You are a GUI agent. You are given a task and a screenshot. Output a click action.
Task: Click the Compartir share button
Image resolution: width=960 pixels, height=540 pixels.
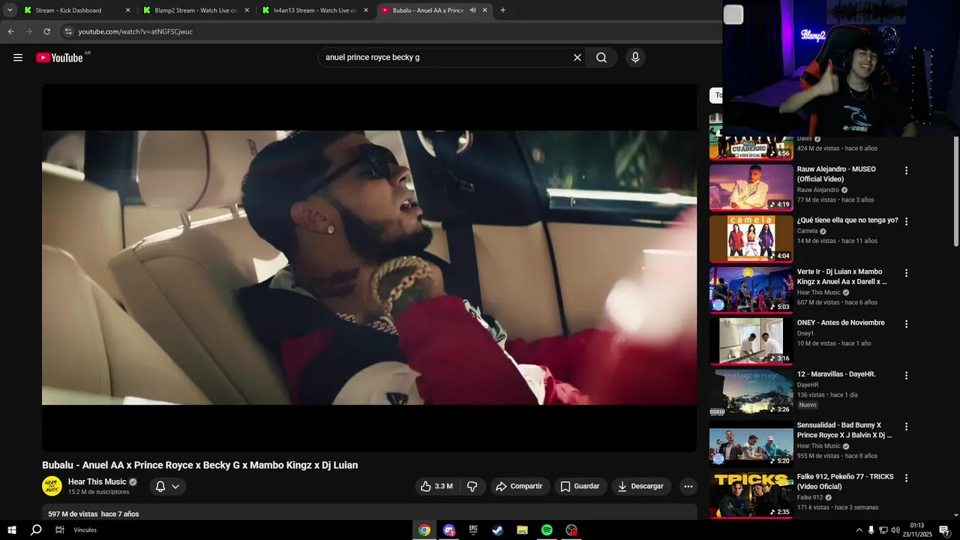pyautogui.click(x=520, y=487)
